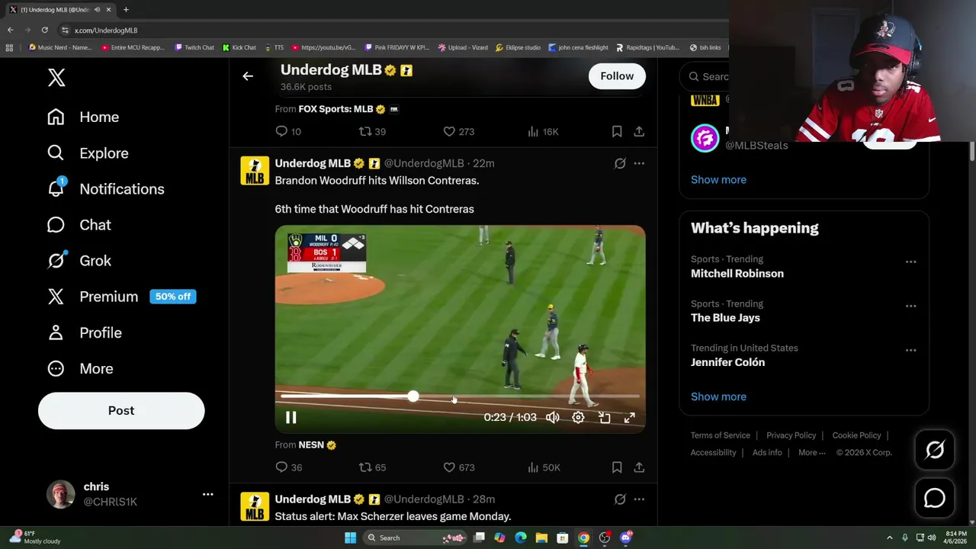Show more under What's happening
The image size is (976, 549).
pos(718,396)
